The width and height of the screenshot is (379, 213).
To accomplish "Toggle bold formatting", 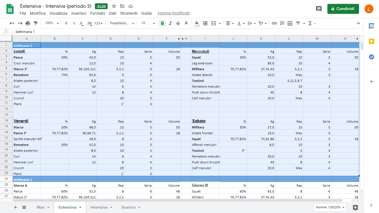I will click(x=162, y=23).
